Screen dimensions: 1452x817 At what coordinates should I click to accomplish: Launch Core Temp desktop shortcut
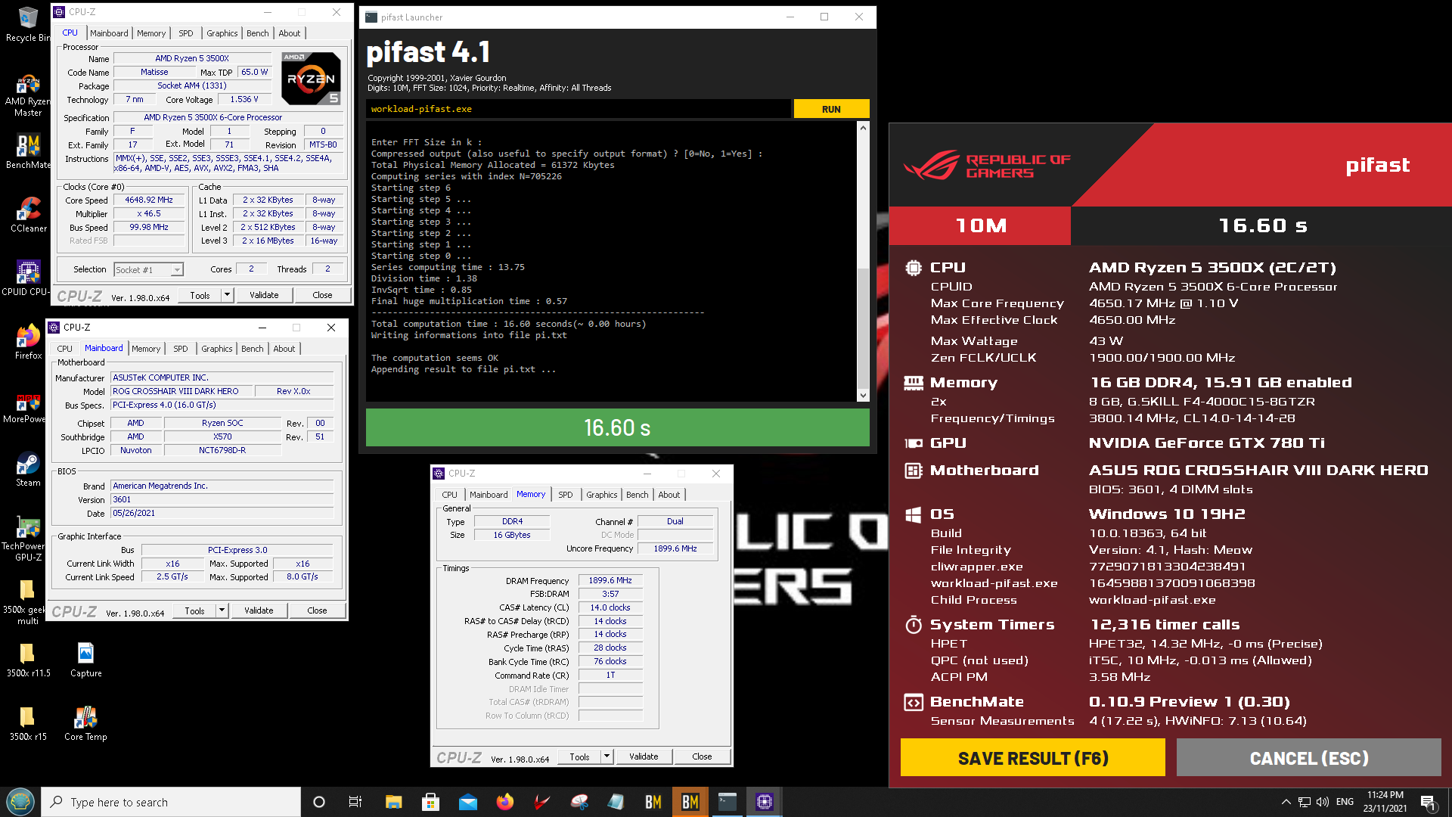(85, 724)
